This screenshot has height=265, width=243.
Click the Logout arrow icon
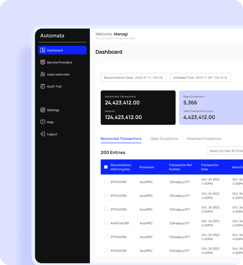pos(43,134)
